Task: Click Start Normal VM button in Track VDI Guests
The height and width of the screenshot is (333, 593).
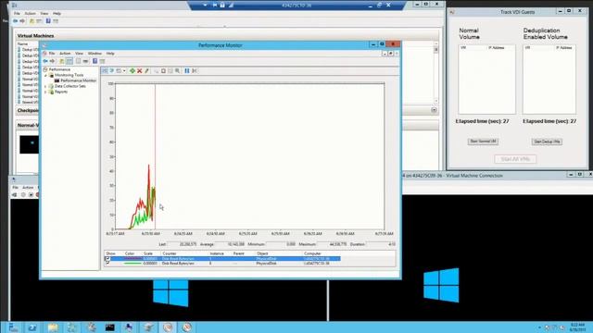Action: click(483, 142)
